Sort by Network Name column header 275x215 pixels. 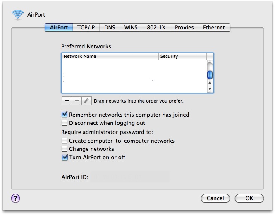110,56
